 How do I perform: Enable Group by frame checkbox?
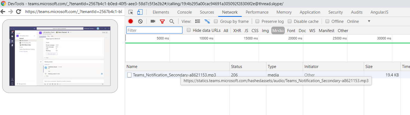(x=216, y=21)
